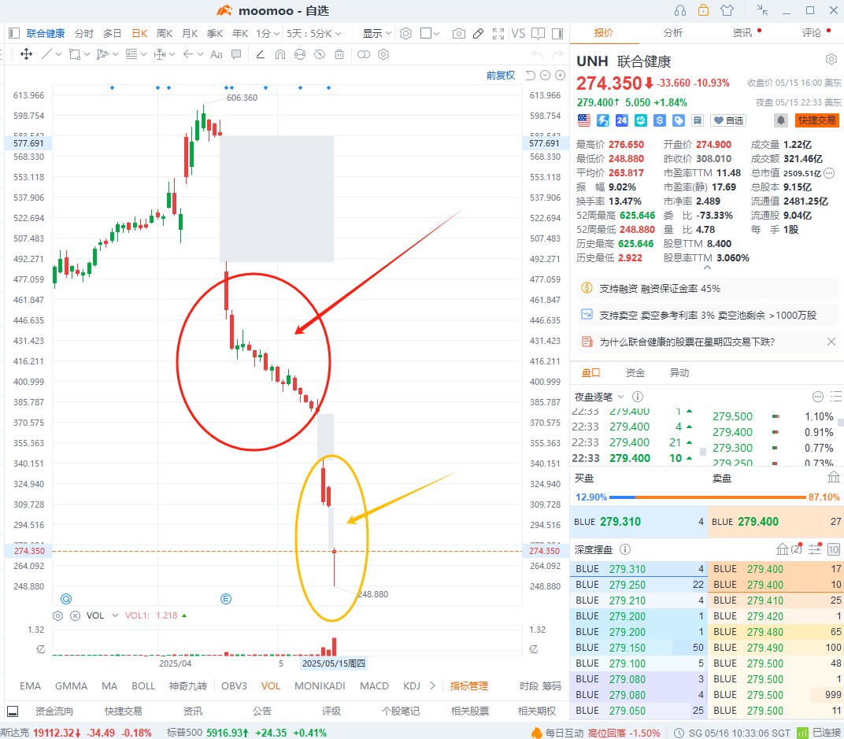Click the price alert bell icon
Image resolution: width=844 pixels, height=739 pixels.
click(x=780, y=120)
